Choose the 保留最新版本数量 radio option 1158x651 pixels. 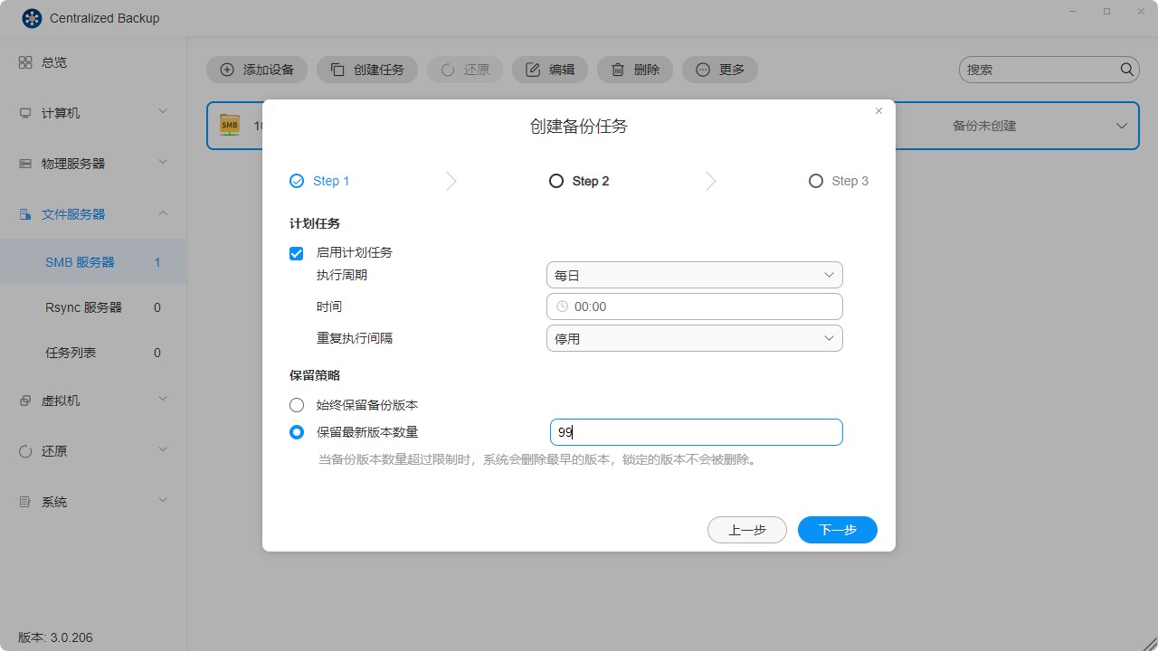click(x=296, y=432)
